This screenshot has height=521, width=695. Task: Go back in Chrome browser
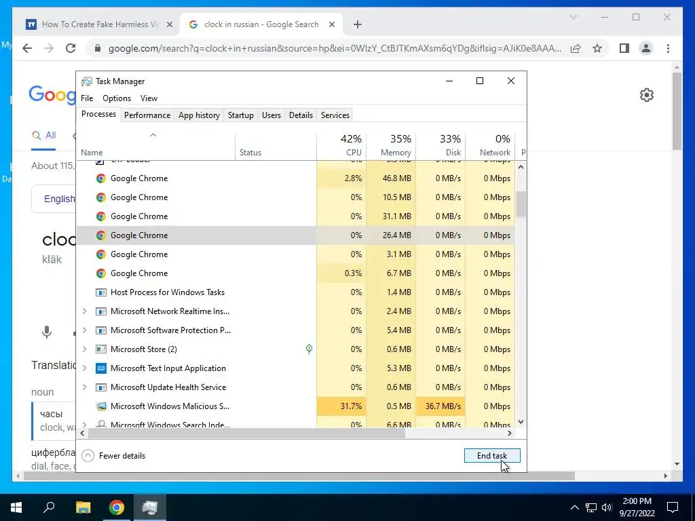point(27,48)
